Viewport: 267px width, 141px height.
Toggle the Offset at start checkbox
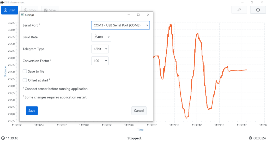click(25, 80)
